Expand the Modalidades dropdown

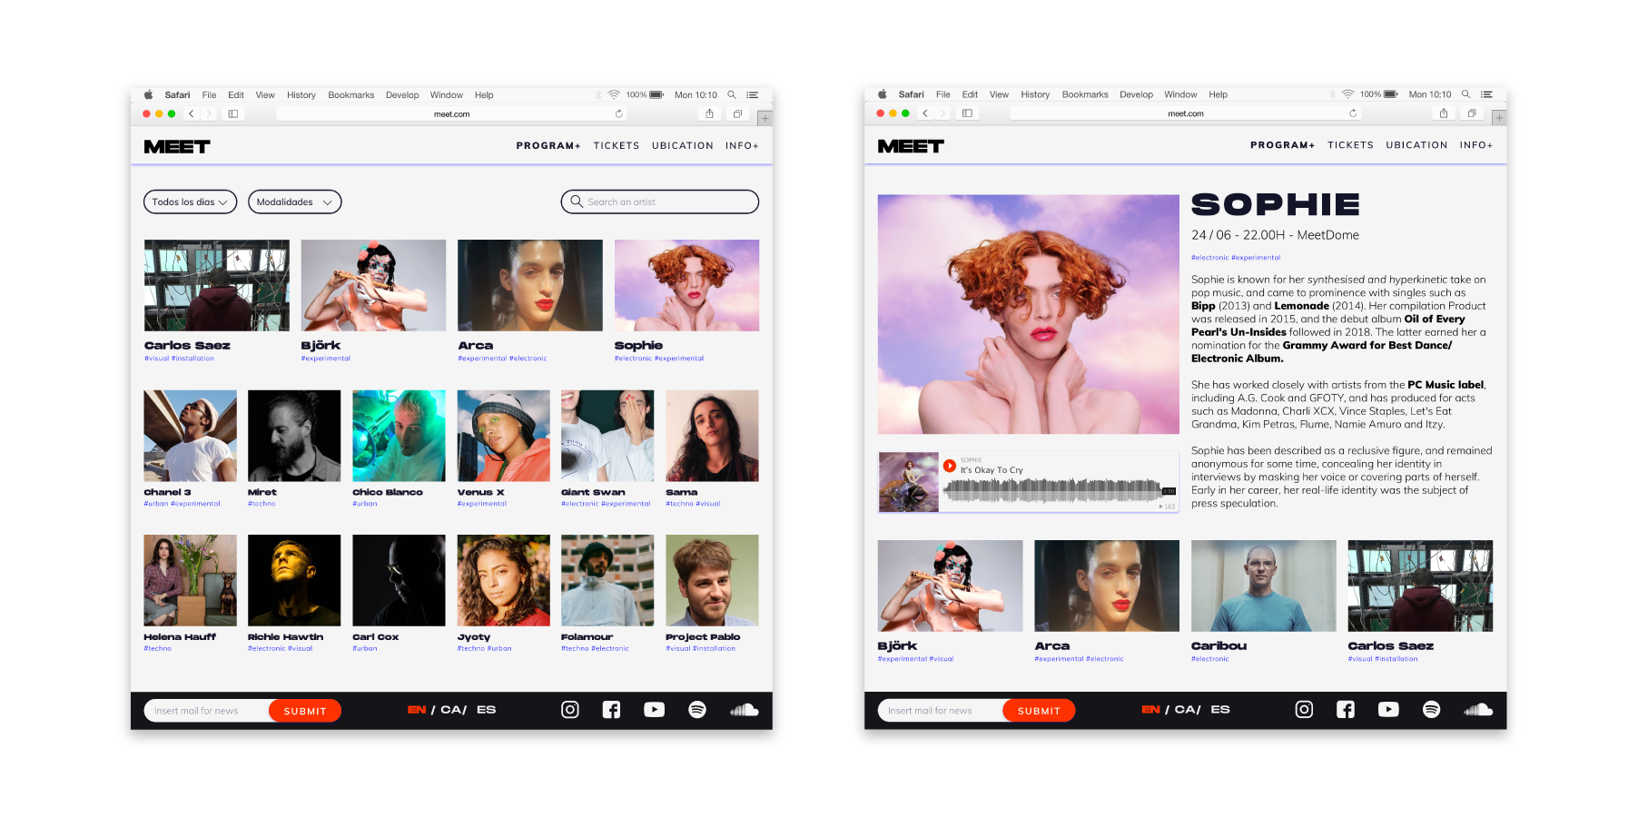point(295,202)
